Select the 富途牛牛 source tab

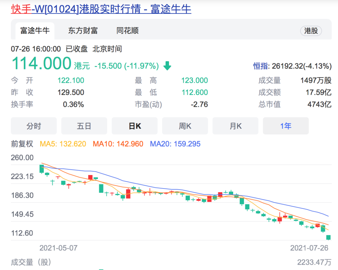(35, 31)
